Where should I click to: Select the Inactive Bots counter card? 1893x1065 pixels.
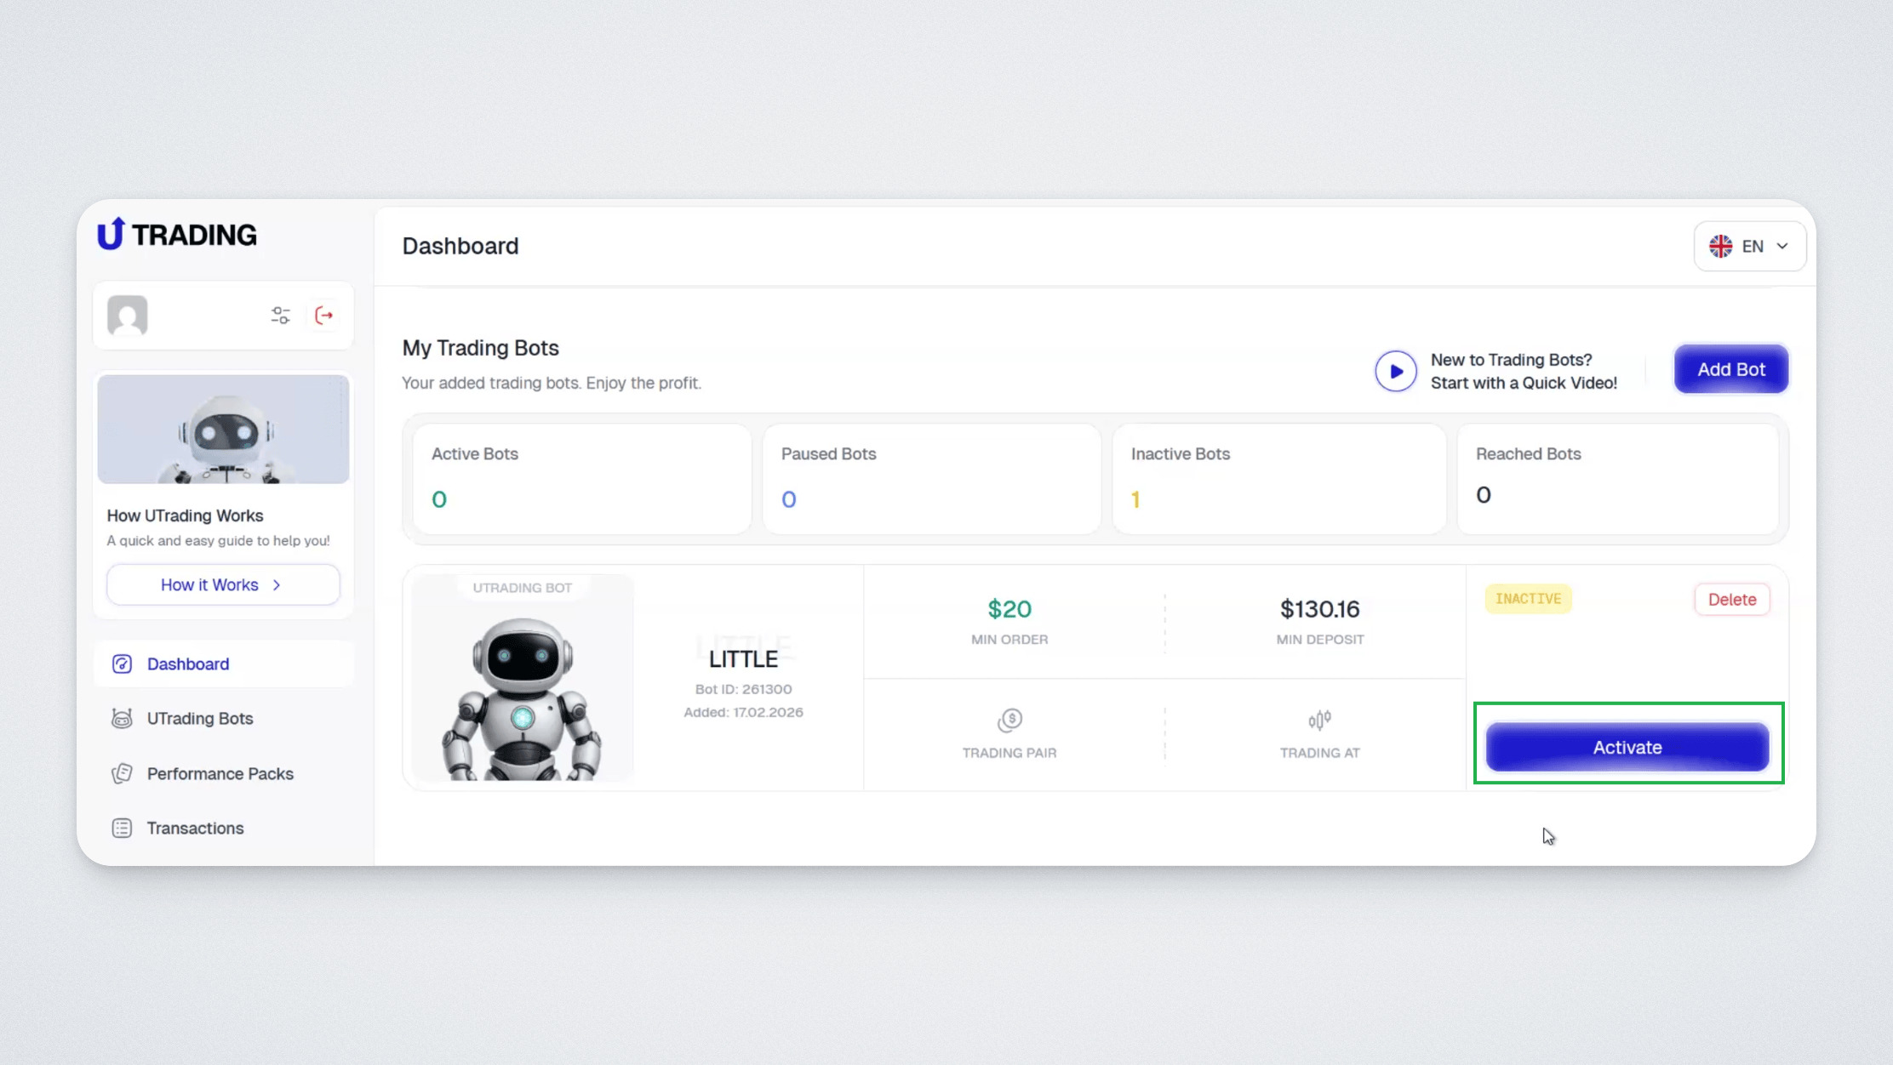pos(1278,478)
